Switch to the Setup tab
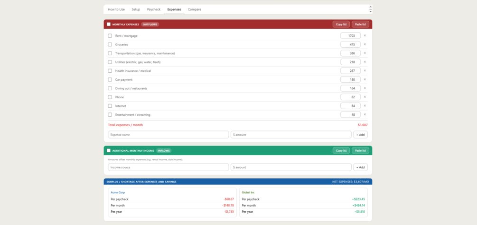This screenshot has width=477, height=225. pos(136,9)
